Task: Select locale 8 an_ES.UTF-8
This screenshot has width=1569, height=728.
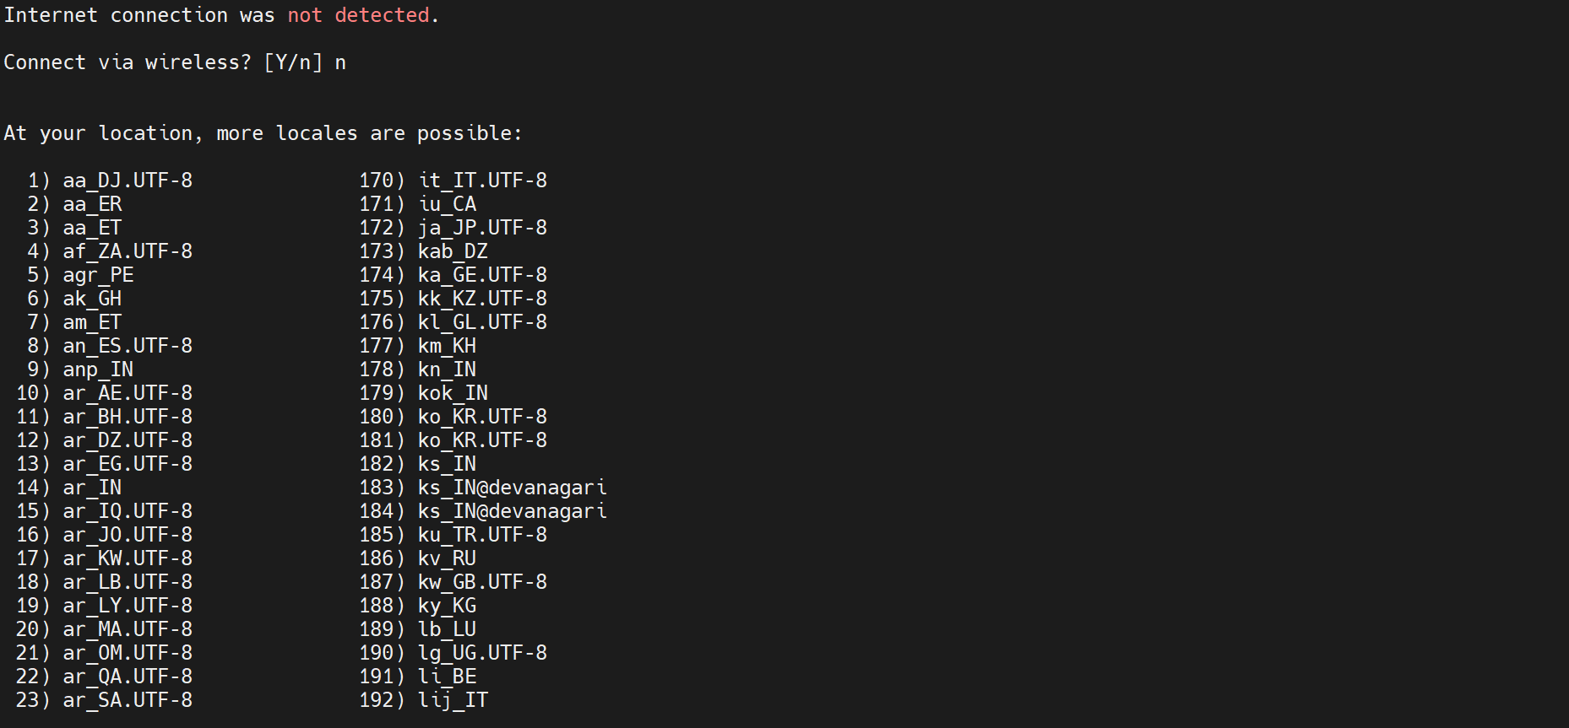Action: pyautogui.click(x=127, y=346)
